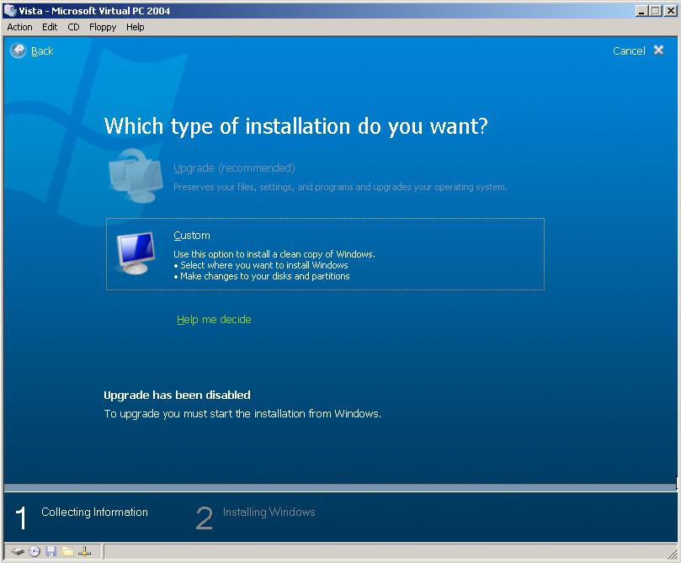Click the 'Collecting Information' step label
This screenshot has height=563, width=681.
click(94, 513)
